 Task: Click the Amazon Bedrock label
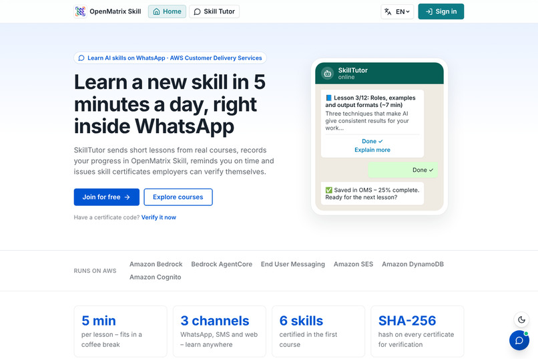tap(156, 264)
